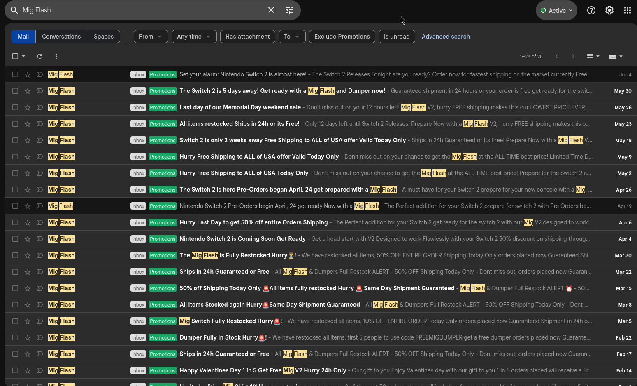Open Settings gear icon
This screenshot has height=386, width=637.
tap(609, 10)
